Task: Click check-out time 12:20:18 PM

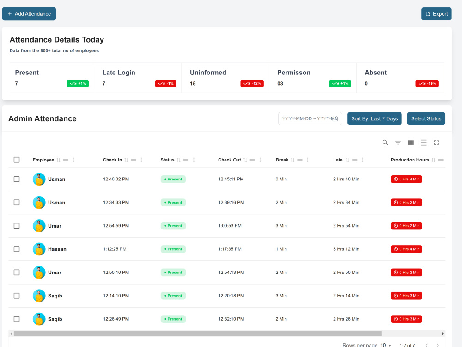Action: 231,296
